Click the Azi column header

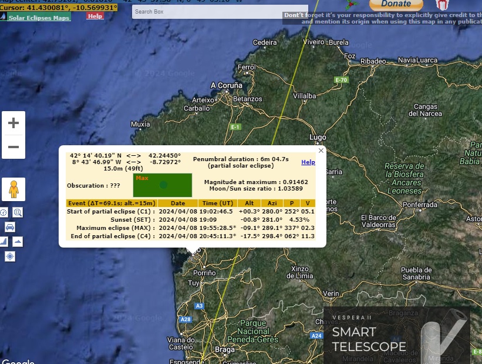pos(272,203)
